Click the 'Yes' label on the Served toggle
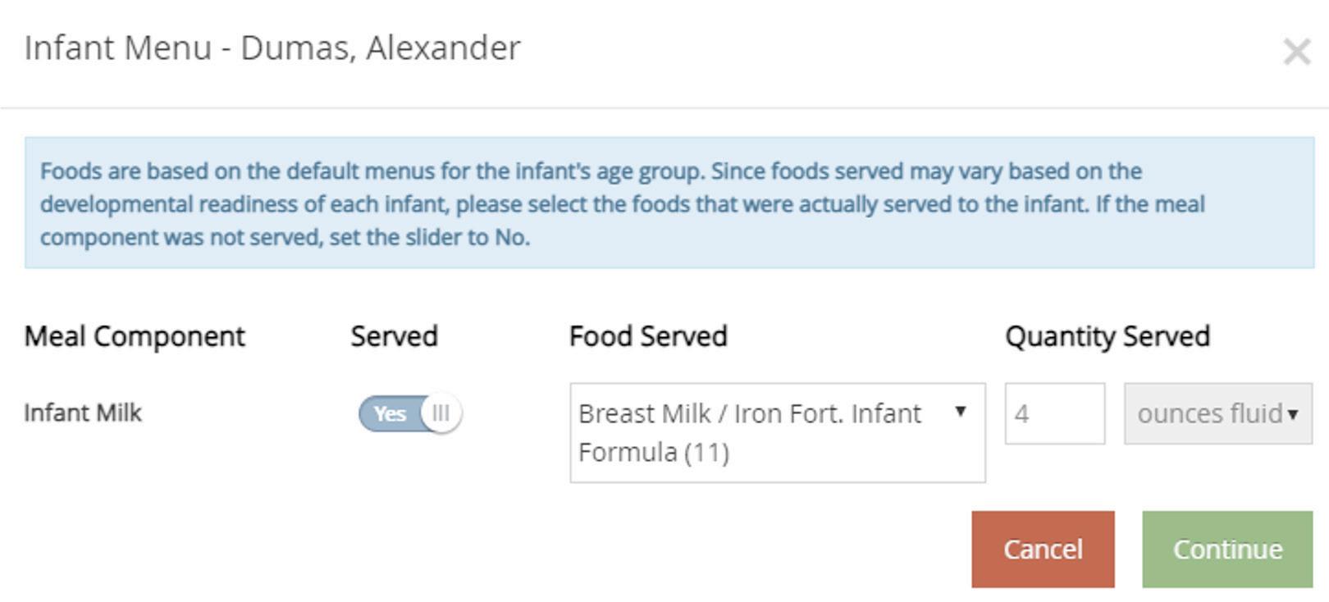1329x602 pixels. pos(390,413)
